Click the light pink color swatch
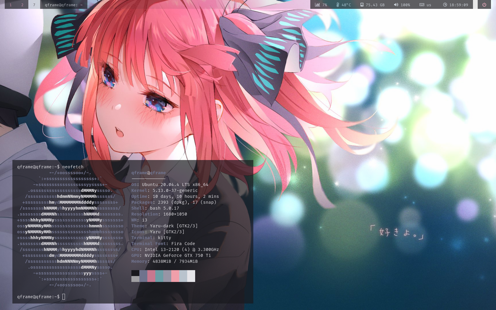The width and height of the screenshot is (496, 310). coord(175,276)
